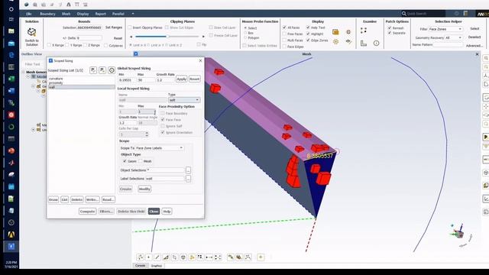The height and width of the screenshot is (275, 489).
Task: Click the Switch to Solution icon
Action: pos(31,32)
